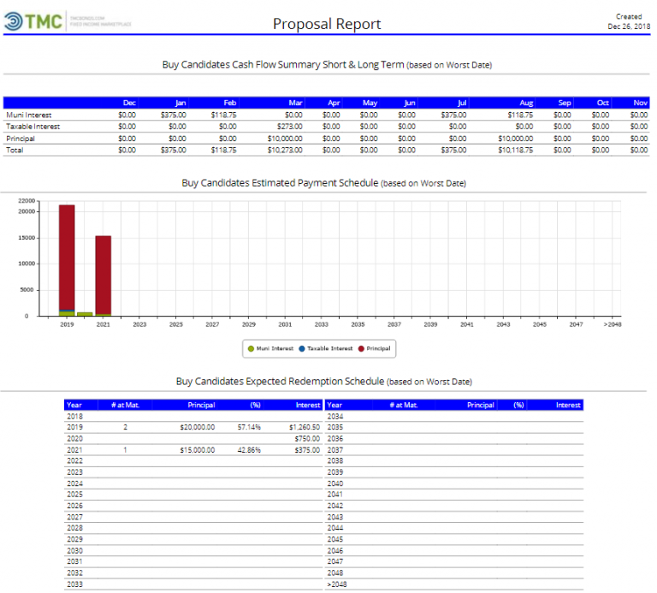Click the Estimated Payment Schedule heading
657x593 pixels.
point(324,183)
